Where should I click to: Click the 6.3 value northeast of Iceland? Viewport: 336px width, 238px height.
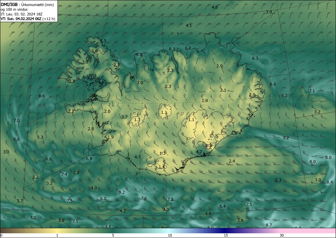[x=255, y=58]
